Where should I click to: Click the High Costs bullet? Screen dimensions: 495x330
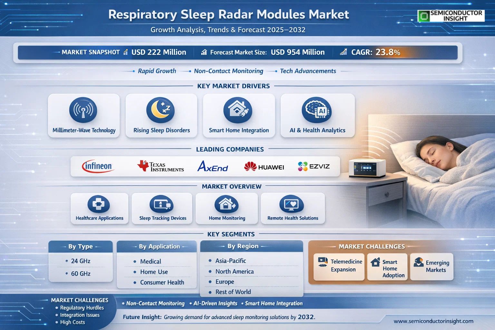(73, 322)
